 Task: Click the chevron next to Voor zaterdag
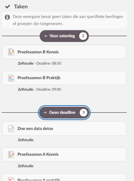[x=46, y=36]
